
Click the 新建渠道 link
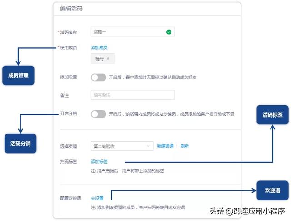pos(165,146)
